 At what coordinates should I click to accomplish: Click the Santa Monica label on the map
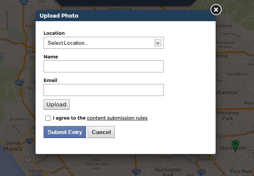[13, 146]
